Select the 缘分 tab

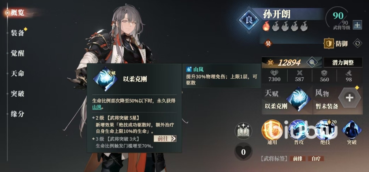pos(18,114)
